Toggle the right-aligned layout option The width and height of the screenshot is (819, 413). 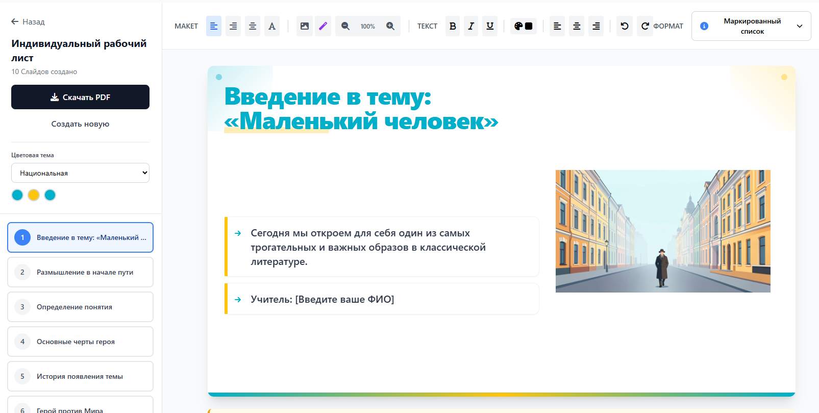233,26
